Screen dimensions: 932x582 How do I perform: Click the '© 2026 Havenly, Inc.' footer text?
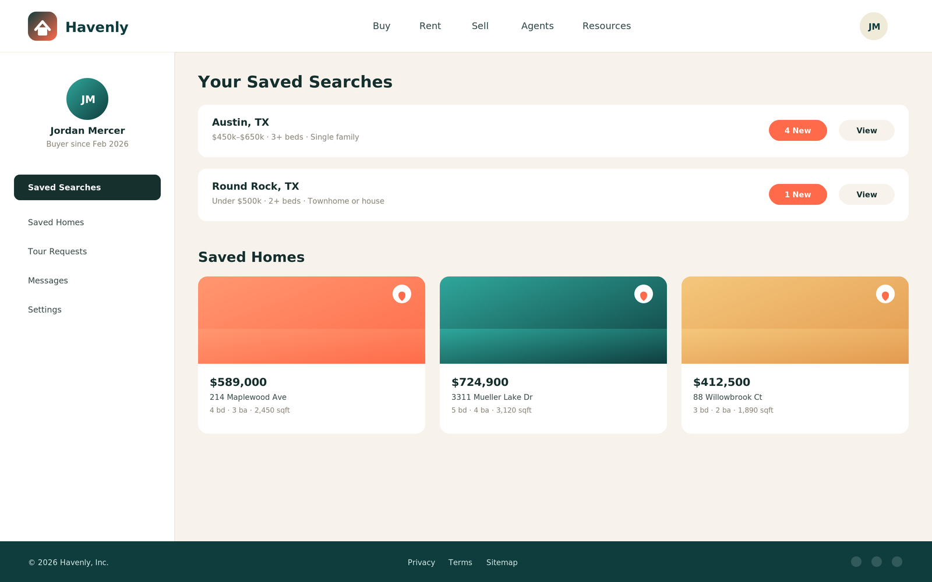pos(69,562)
